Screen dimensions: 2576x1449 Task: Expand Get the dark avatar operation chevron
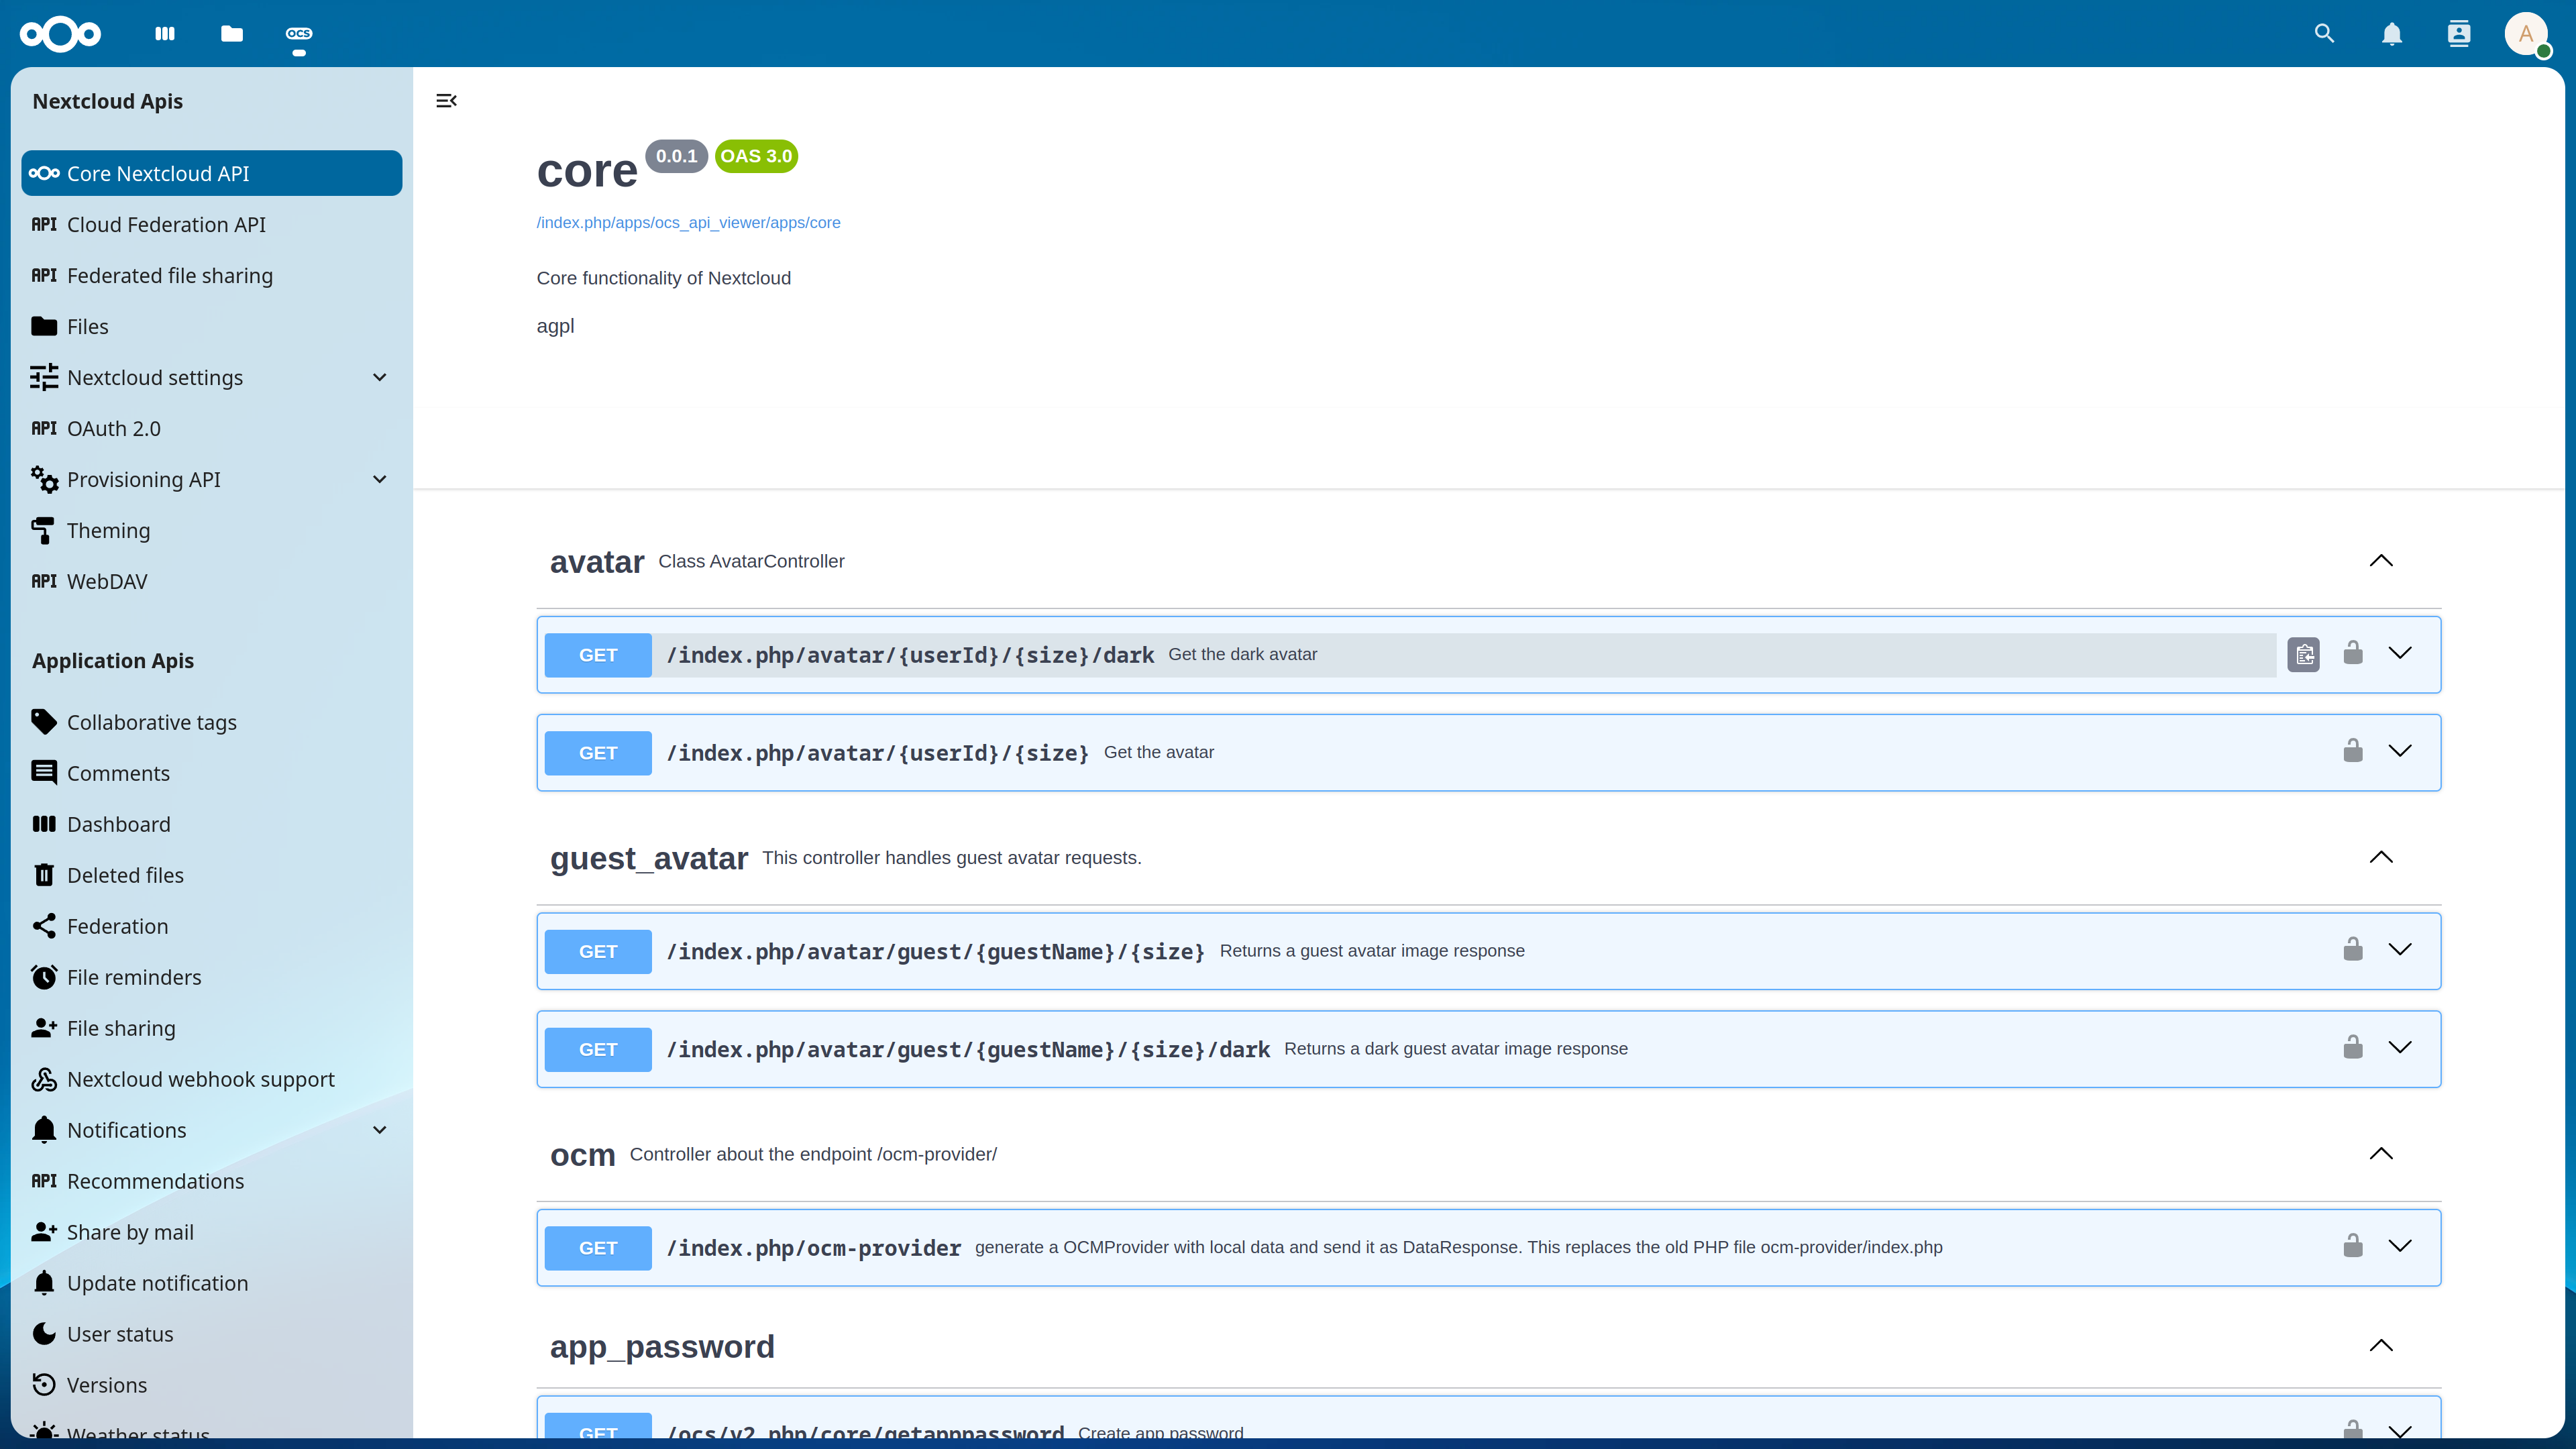(2400, 653)
